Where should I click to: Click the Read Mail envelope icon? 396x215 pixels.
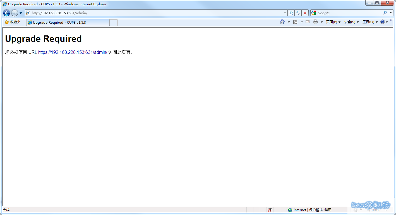[x=308, y=22]
